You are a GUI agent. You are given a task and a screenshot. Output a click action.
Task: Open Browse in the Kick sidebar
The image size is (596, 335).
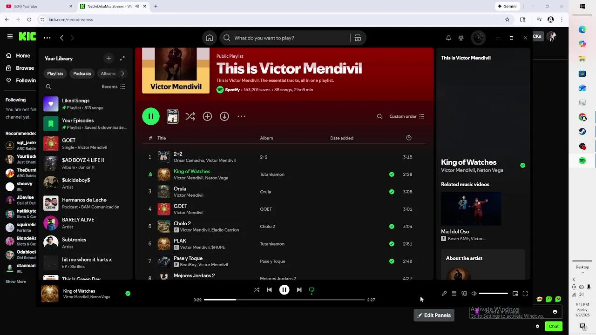20,68
